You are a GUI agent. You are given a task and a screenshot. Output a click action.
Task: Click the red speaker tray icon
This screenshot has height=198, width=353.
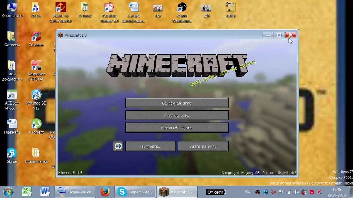coord(273,192)
